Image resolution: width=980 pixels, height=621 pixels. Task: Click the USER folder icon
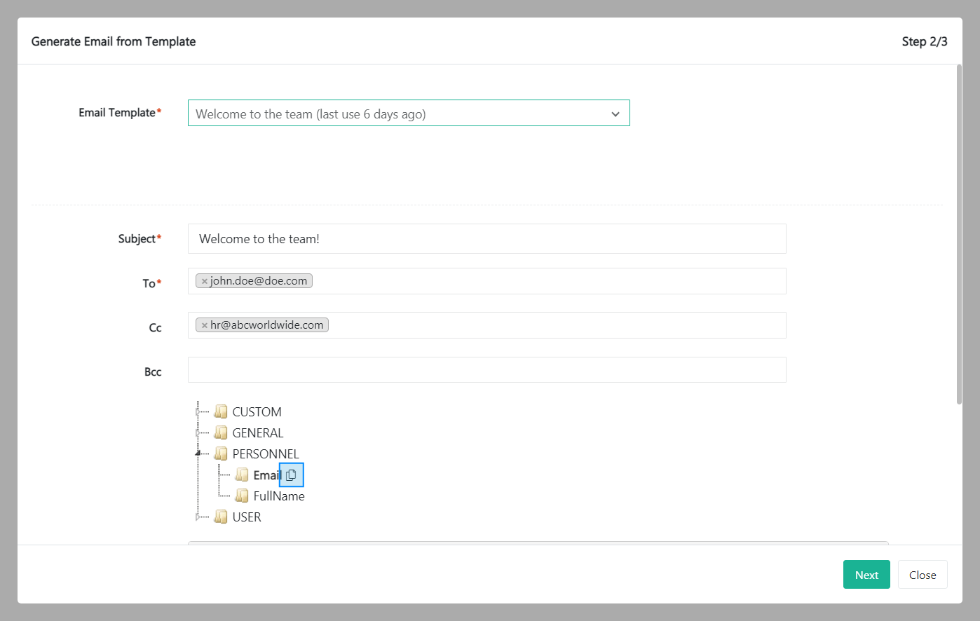(x=221, y=517)
